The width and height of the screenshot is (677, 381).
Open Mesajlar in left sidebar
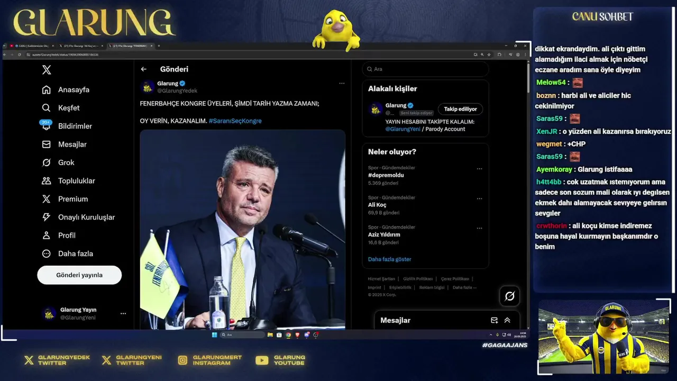[x=64, y=144]
